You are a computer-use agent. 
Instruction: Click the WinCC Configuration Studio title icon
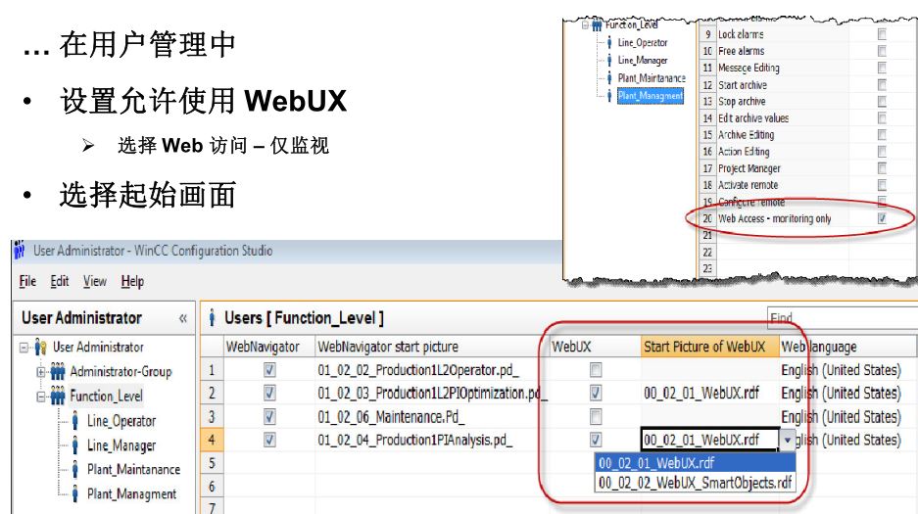click(x=20, y=250)
